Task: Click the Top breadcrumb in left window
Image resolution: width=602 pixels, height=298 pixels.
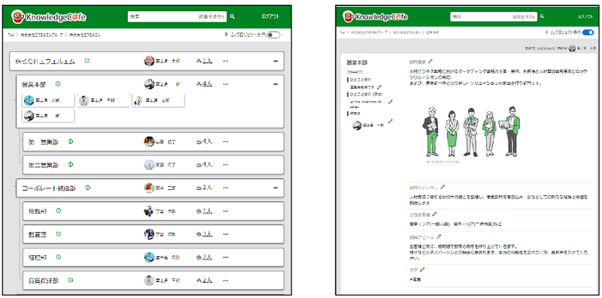Action: click(x=11, y=35)
